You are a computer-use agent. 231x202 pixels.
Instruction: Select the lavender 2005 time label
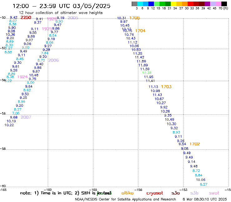[73, 18]
